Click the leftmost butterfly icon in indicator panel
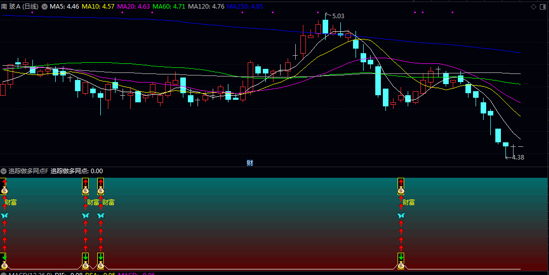This screenshot has height=275, width=549. tap(5, 216)
